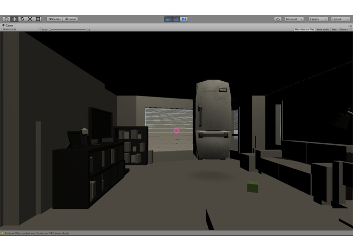Toggle the Stats overlay
This screenshot has width=353, height=251.
click(334, 29)
